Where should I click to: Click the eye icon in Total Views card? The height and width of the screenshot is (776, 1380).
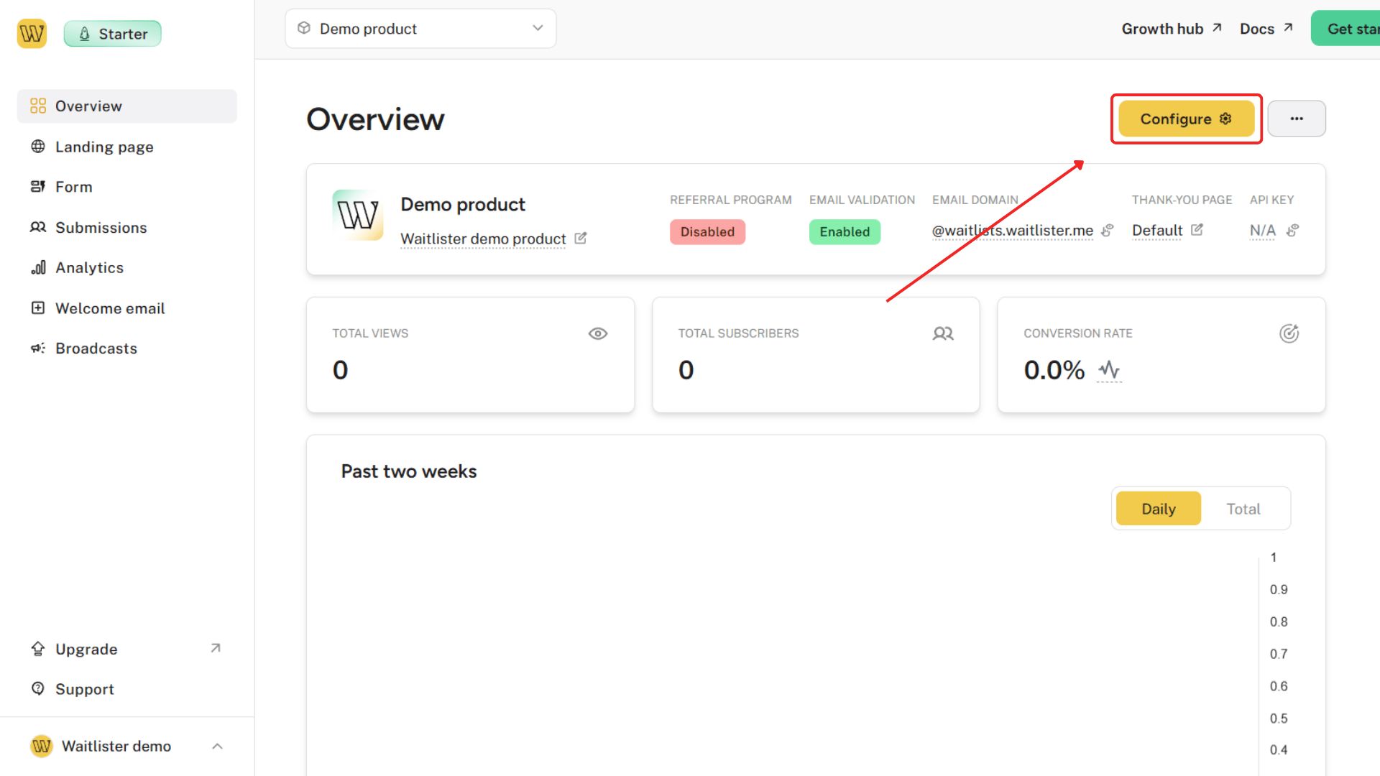pyautogui.click(x=598, y=333)
